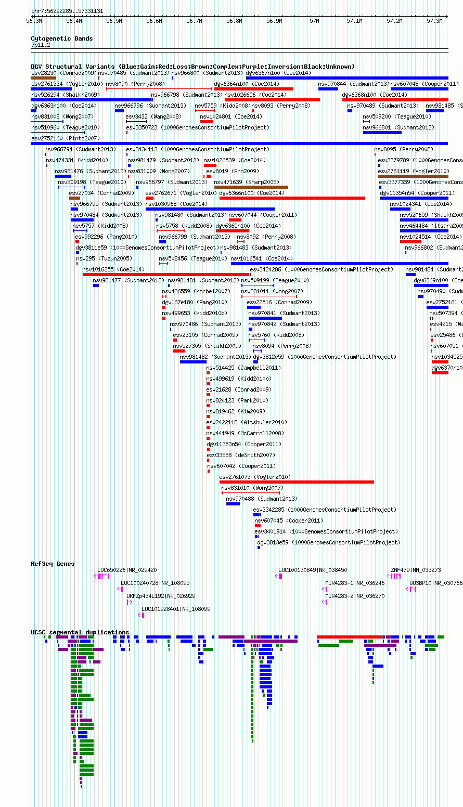This screenshot has height=807, width=463.
Task: Select the nsv1016541 (Coe2014) label
Action: click(x=262, y=258)
